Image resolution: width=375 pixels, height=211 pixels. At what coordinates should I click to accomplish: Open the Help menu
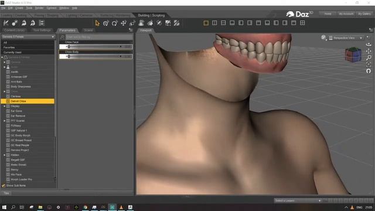74,8
